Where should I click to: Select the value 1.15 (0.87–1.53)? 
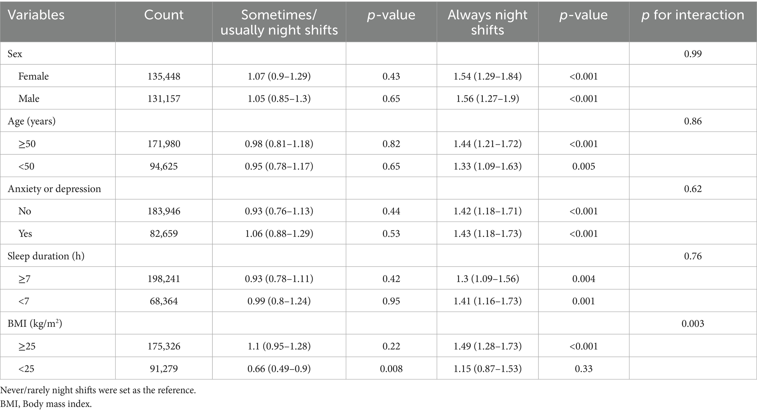[487, 368]
